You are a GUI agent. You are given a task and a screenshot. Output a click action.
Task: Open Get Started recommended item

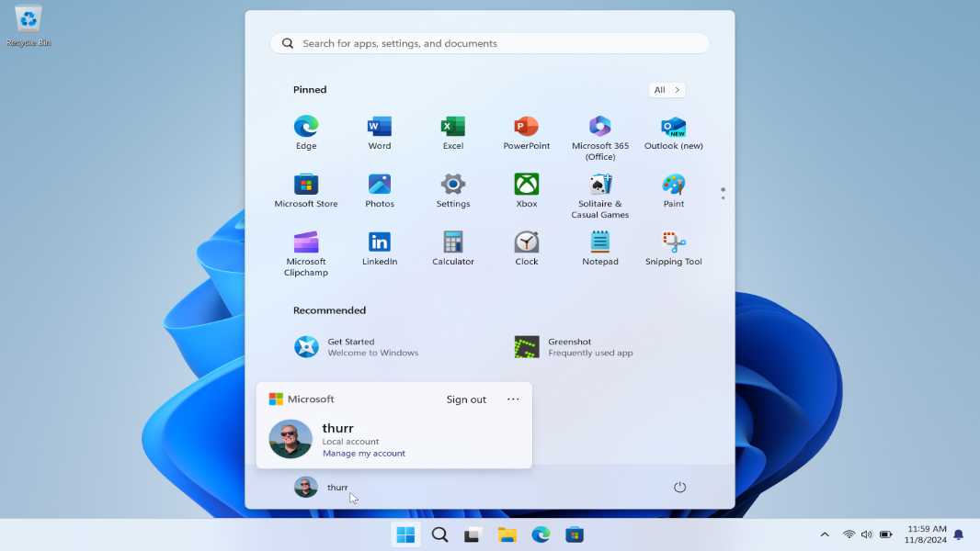[357, 347]
